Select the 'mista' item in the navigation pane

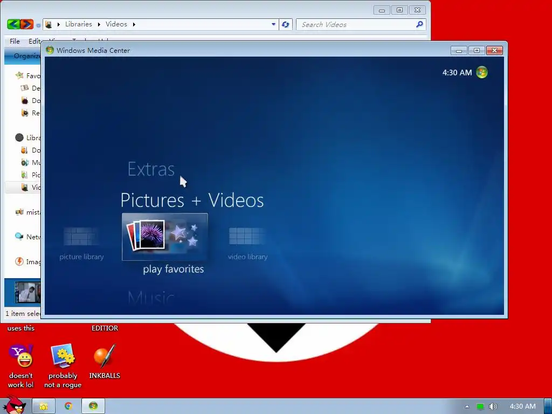pyautogui.click(x=28, y=212)
